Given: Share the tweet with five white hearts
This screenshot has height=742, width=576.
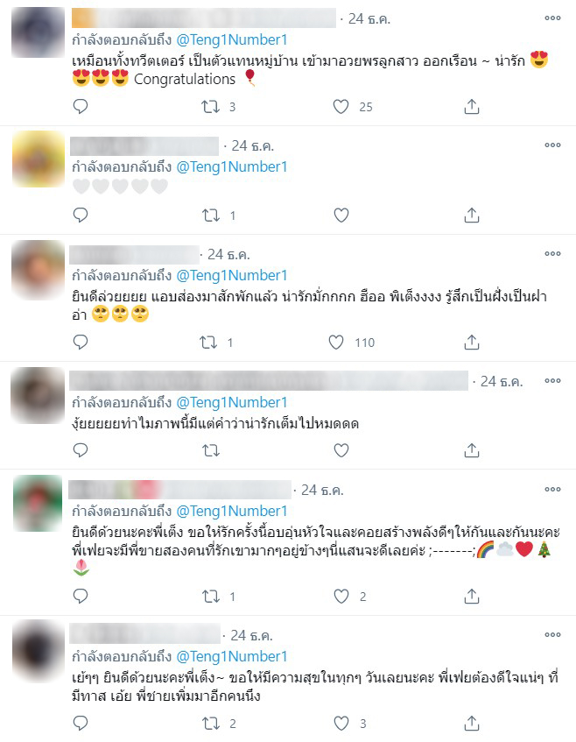Looking at the screenshot, I should [x=472, y=216].
